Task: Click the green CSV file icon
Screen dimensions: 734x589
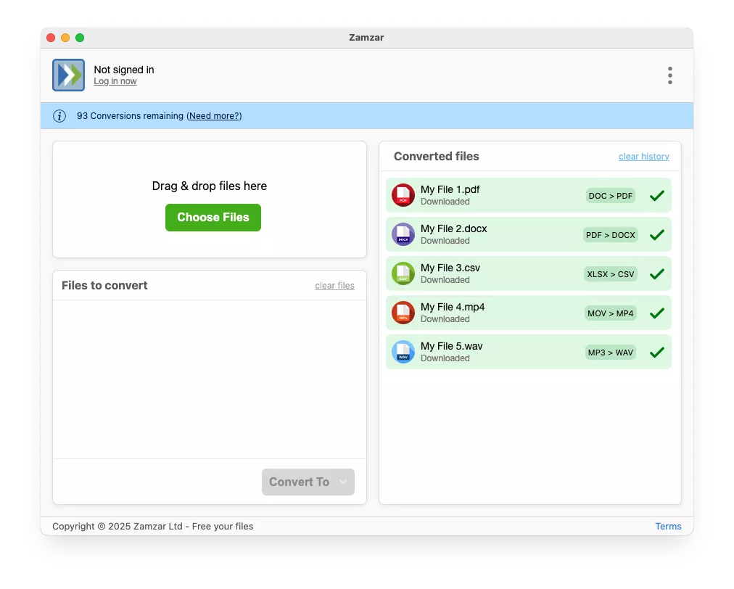Action: (403, 273)
